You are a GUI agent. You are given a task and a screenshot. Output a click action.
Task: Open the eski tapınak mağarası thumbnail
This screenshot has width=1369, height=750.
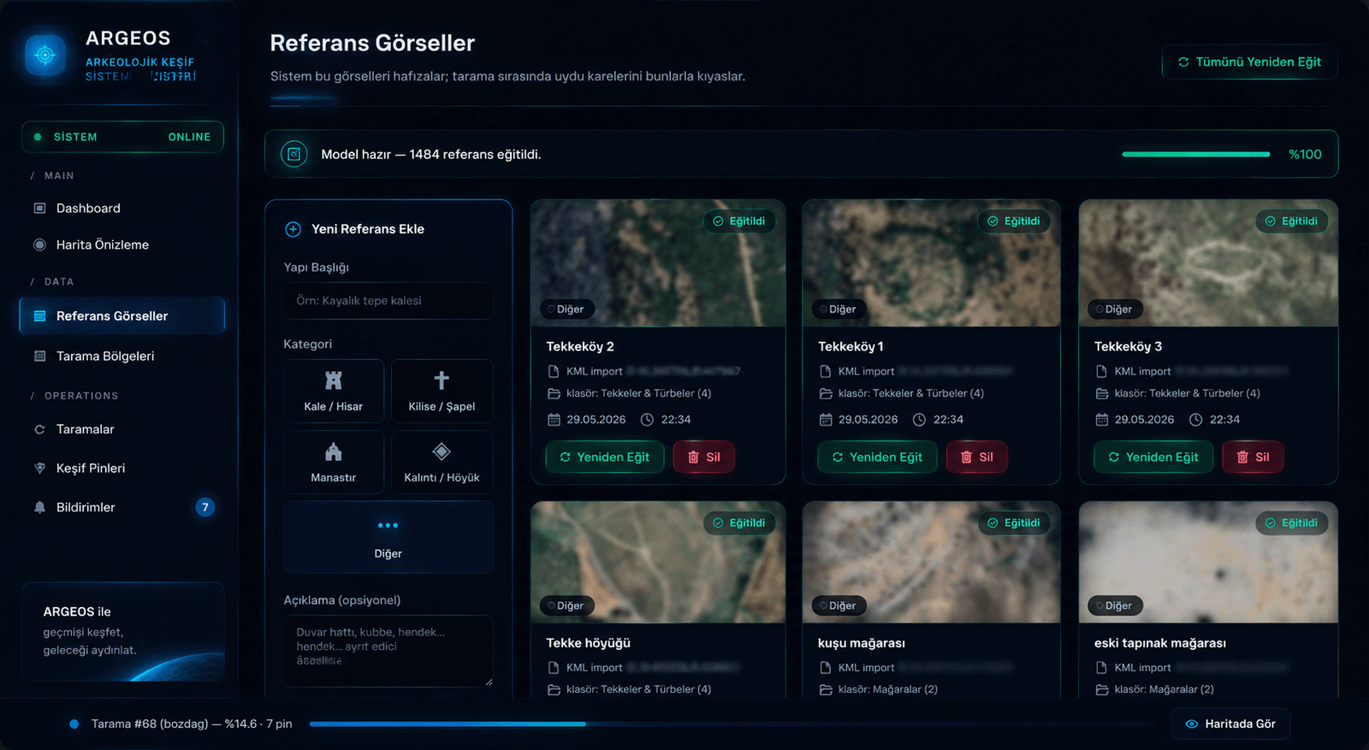pos(1208,563)
